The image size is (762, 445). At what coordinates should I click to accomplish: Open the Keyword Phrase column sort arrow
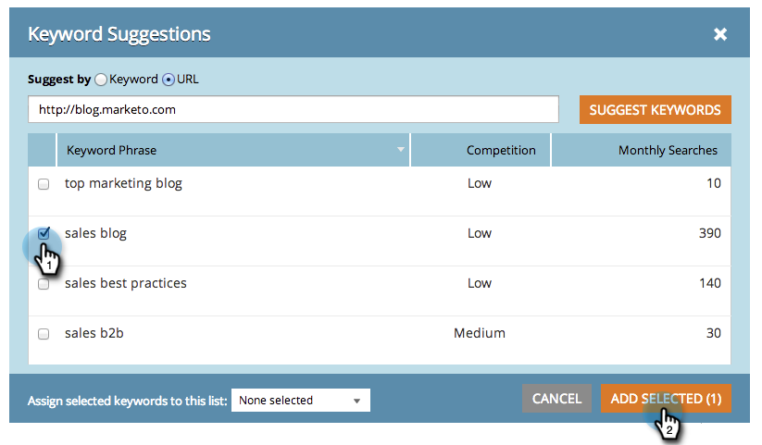point(401,150)
